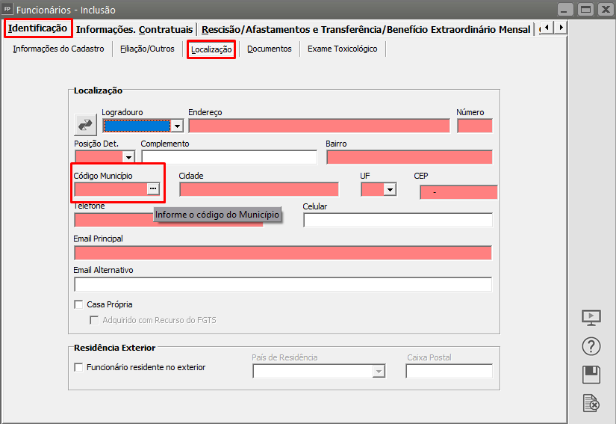Select the Informações do Cadastro subtab
This screenshot has width=616, height=424.
click(58, 49)
